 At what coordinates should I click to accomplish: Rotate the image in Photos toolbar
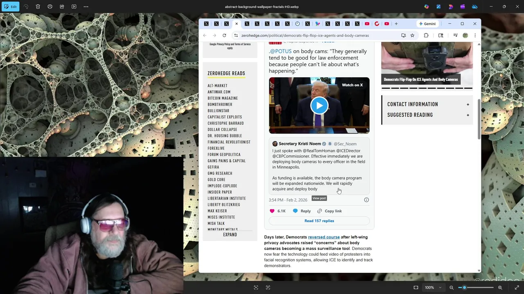point(26,7)
